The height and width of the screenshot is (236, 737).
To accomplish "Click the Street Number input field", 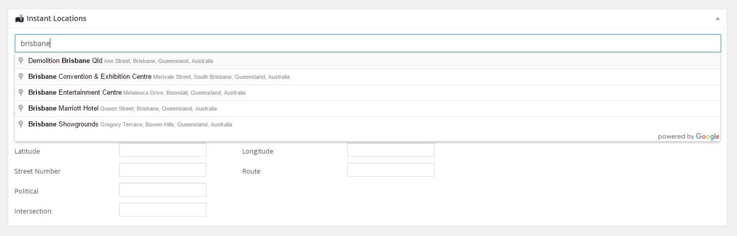I will coord(163,170).
